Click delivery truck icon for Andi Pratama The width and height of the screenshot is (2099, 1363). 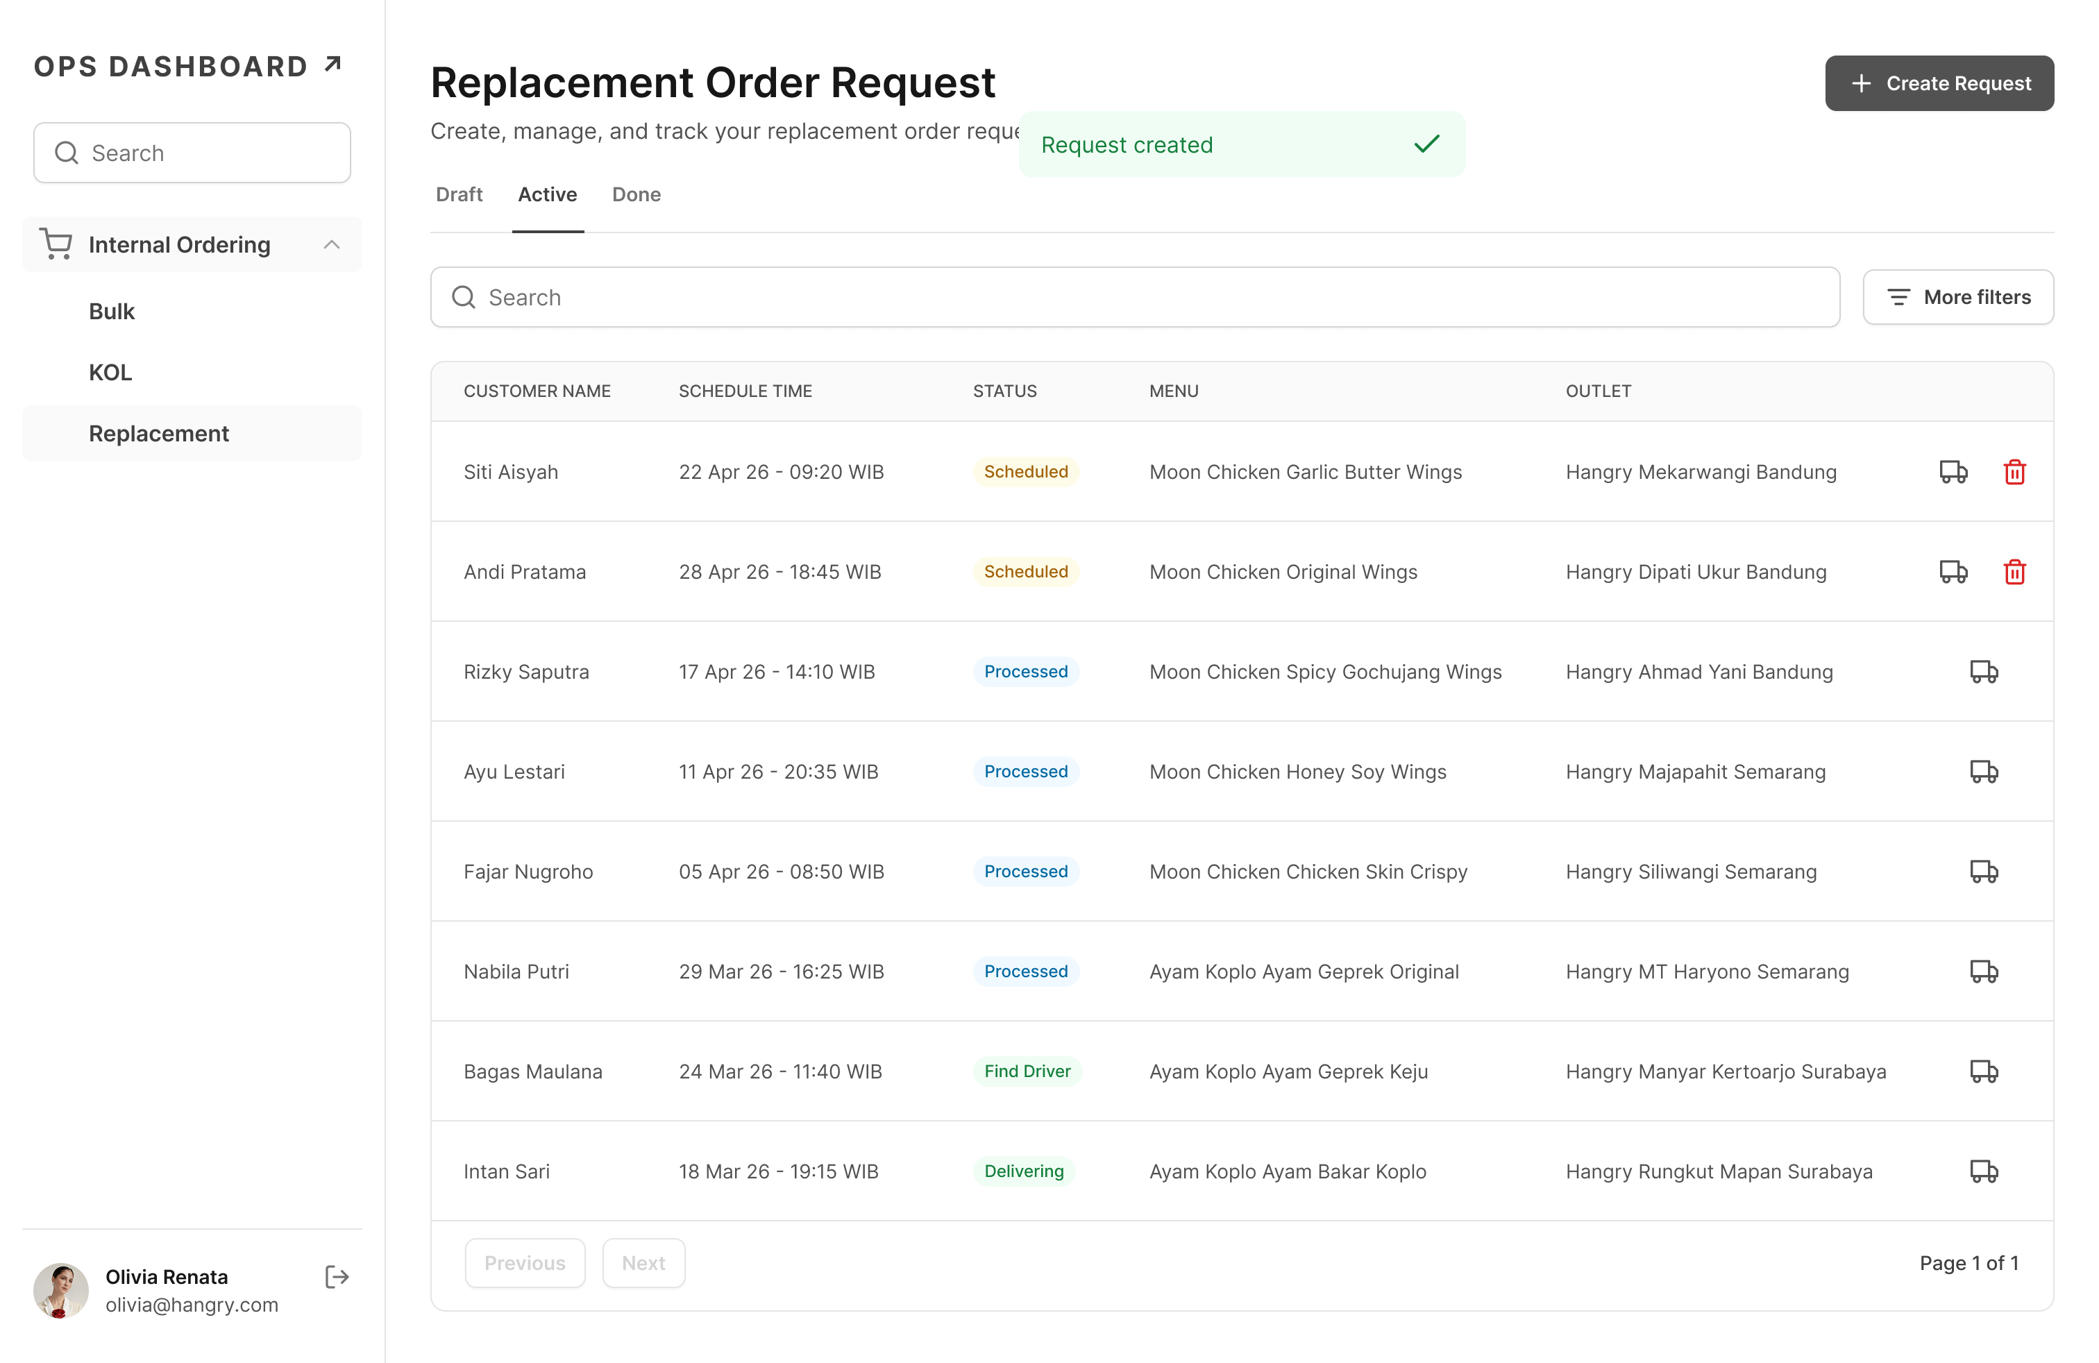[x=1953, y=571]
